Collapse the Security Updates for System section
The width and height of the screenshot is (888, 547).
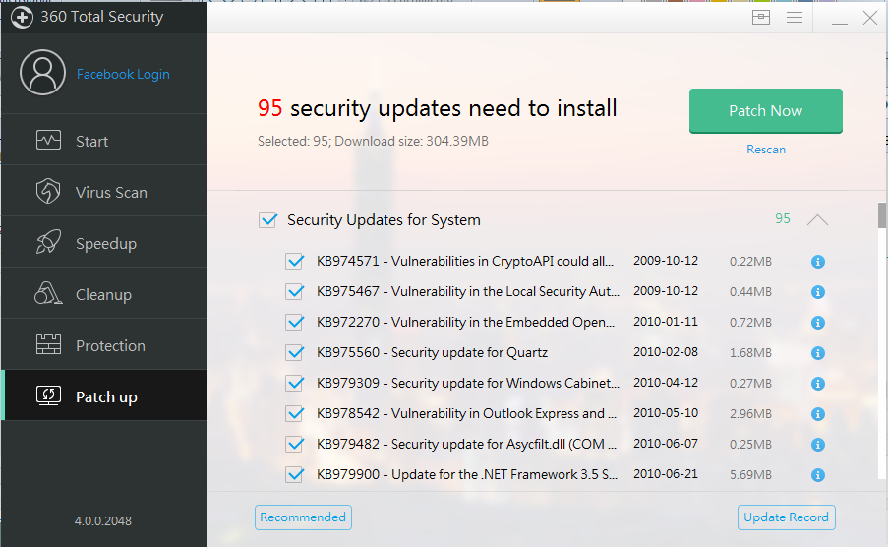(x=817, y=220)
